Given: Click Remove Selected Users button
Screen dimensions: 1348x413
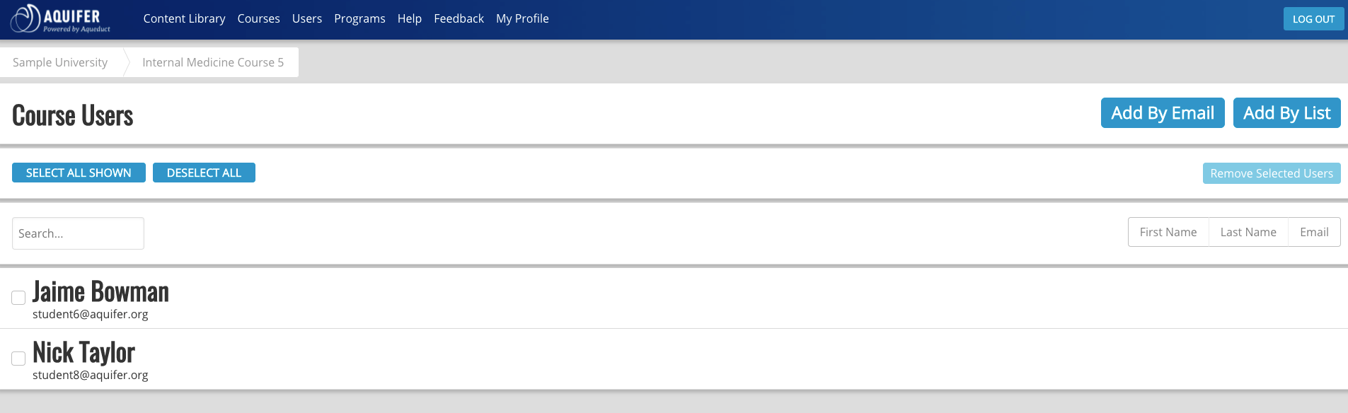Looking at the screenshot, I should [x=1272, y=173].
